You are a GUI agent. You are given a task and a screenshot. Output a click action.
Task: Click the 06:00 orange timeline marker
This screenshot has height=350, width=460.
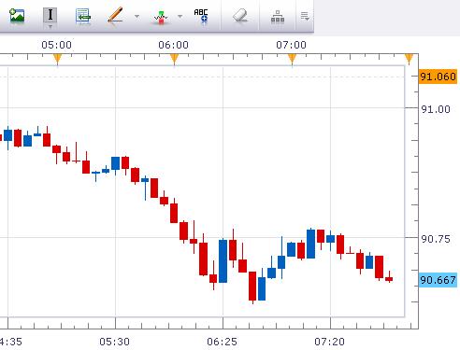(174, 58)
